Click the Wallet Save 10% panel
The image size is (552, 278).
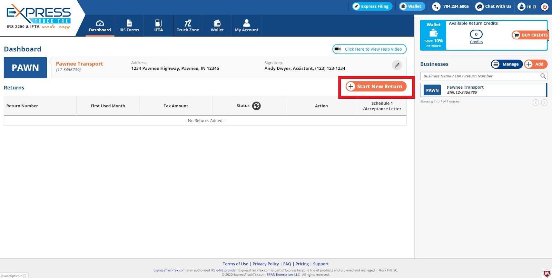(x=433, y=35)
